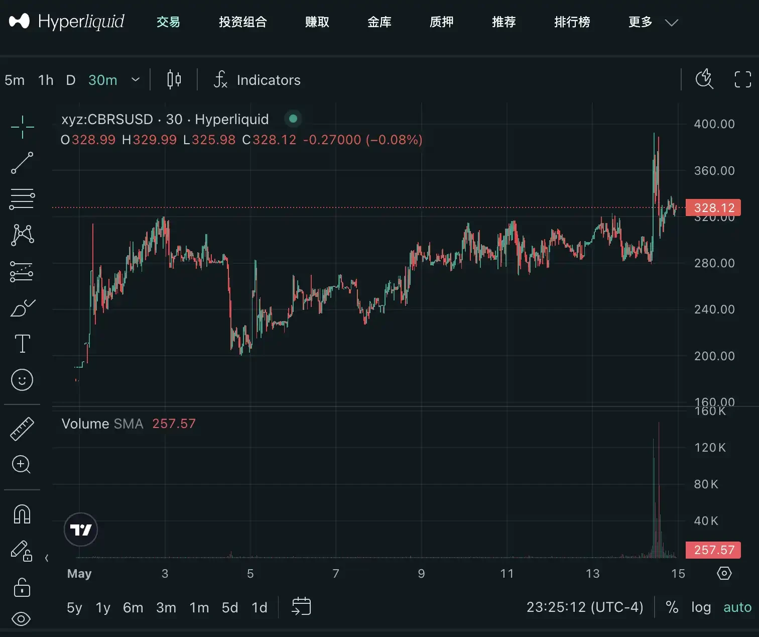Select the crosshair cursor tool
The image size is (759, 637).
tap(22, 127)
